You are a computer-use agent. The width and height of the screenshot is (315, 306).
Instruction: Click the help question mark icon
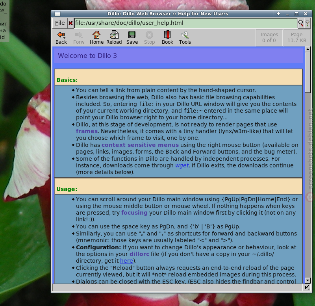[x=308, y=23]
